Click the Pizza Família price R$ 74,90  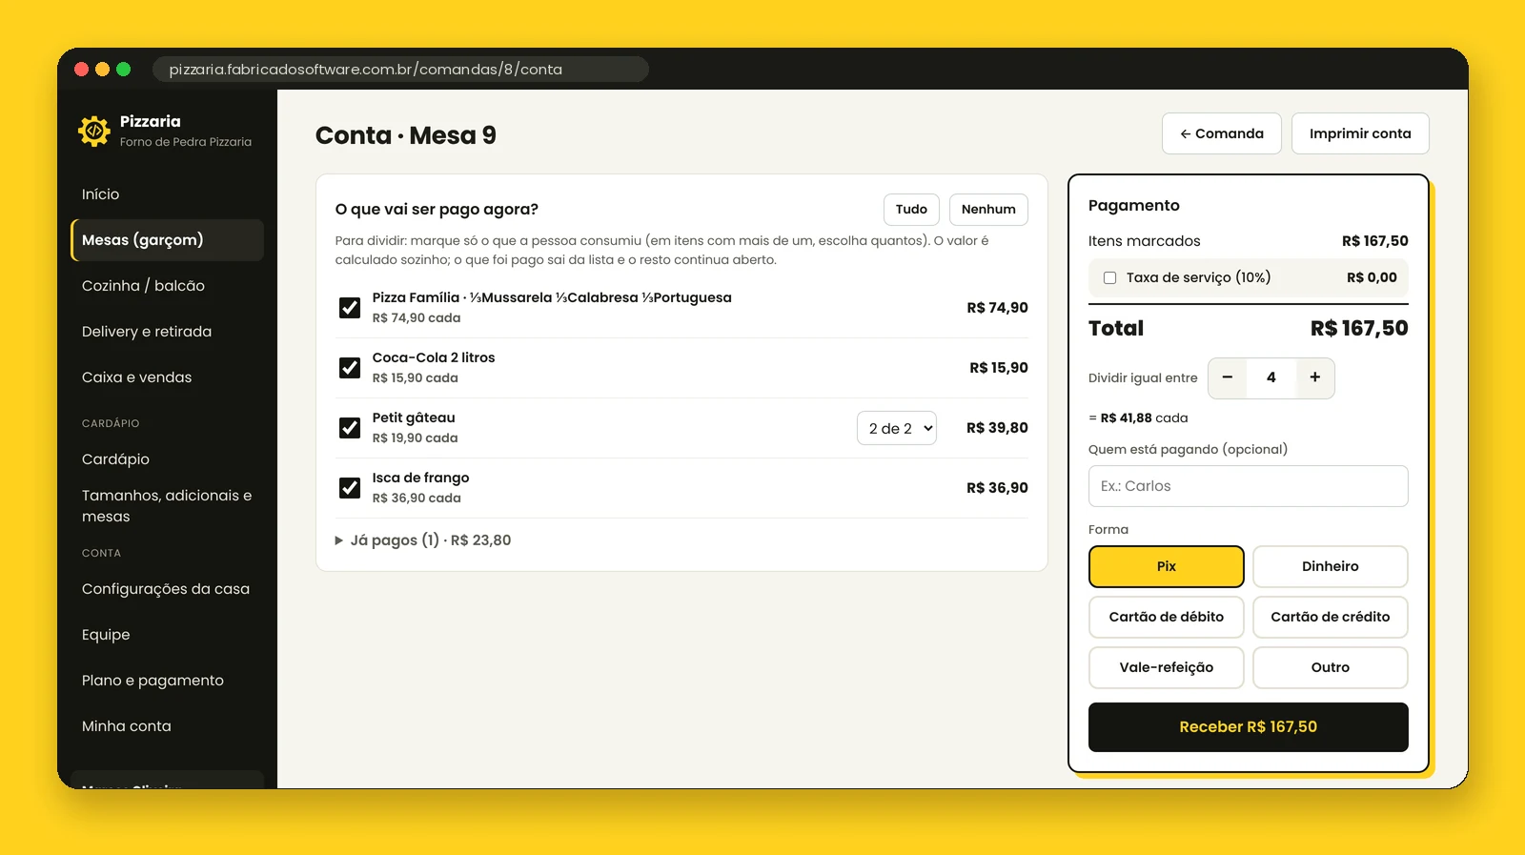[x=997, y=308]
